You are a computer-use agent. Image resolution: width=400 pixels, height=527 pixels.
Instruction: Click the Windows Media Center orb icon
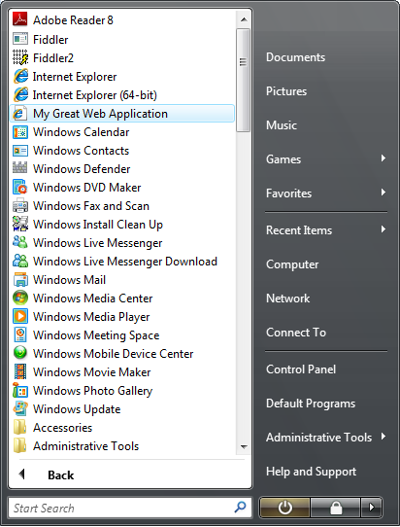[19, 298]
